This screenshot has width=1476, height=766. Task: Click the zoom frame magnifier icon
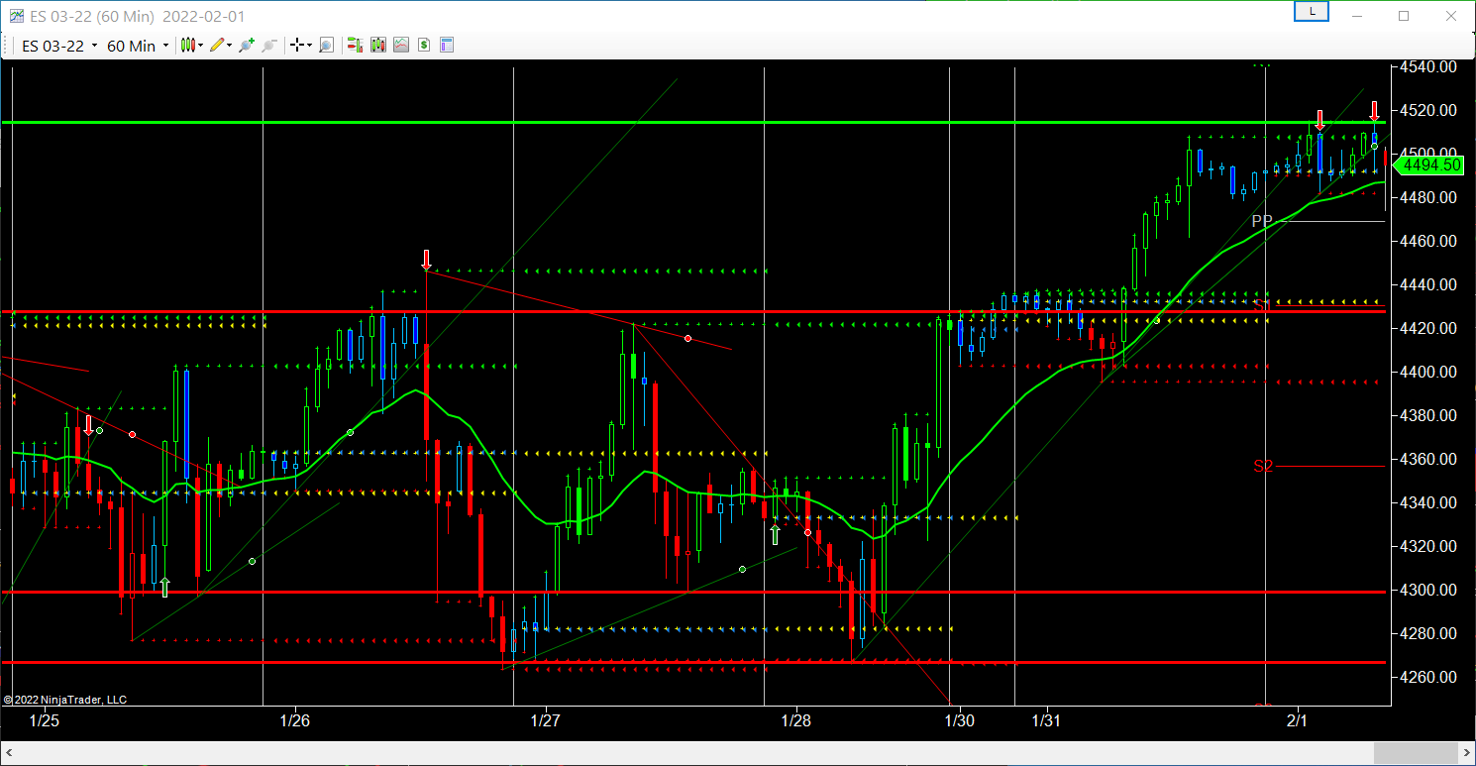pos(326,45)
